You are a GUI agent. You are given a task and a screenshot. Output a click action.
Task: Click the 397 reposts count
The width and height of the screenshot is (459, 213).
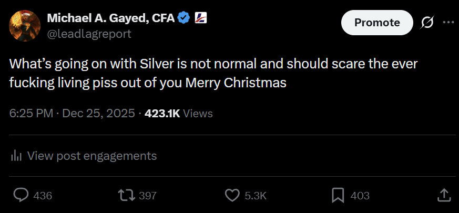[148, 196]
